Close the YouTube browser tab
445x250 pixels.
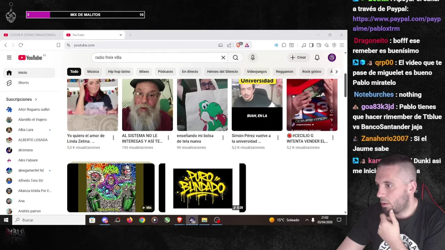coord(121,35)
